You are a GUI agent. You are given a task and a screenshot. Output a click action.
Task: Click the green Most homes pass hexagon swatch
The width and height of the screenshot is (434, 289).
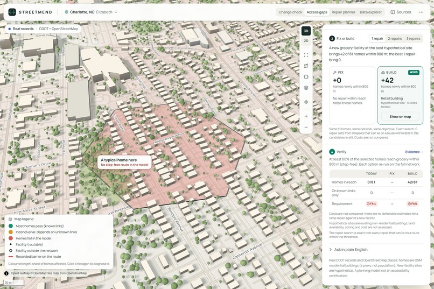pyautogui.click(x=11, y=226)
